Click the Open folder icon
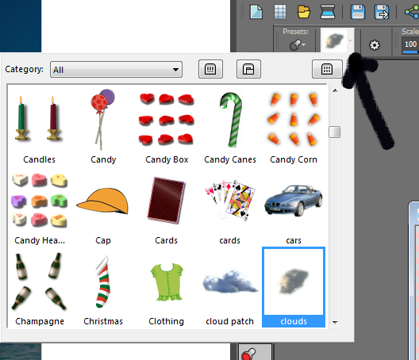This screenshot has width=419, height=360. pyautogui.click(x=304, y=12)
